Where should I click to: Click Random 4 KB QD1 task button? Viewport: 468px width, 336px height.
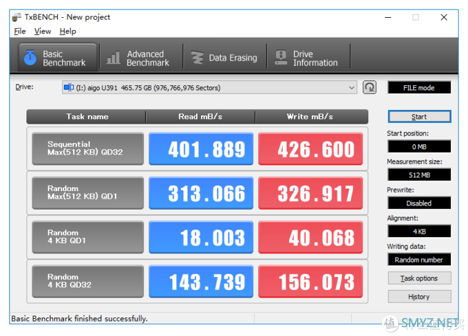[88, 237]
